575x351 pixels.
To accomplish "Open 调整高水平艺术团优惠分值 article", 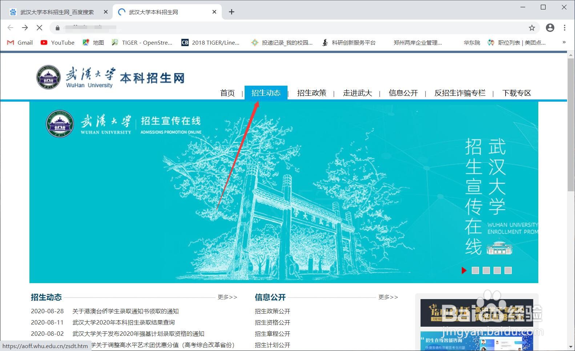I will 163,345.
